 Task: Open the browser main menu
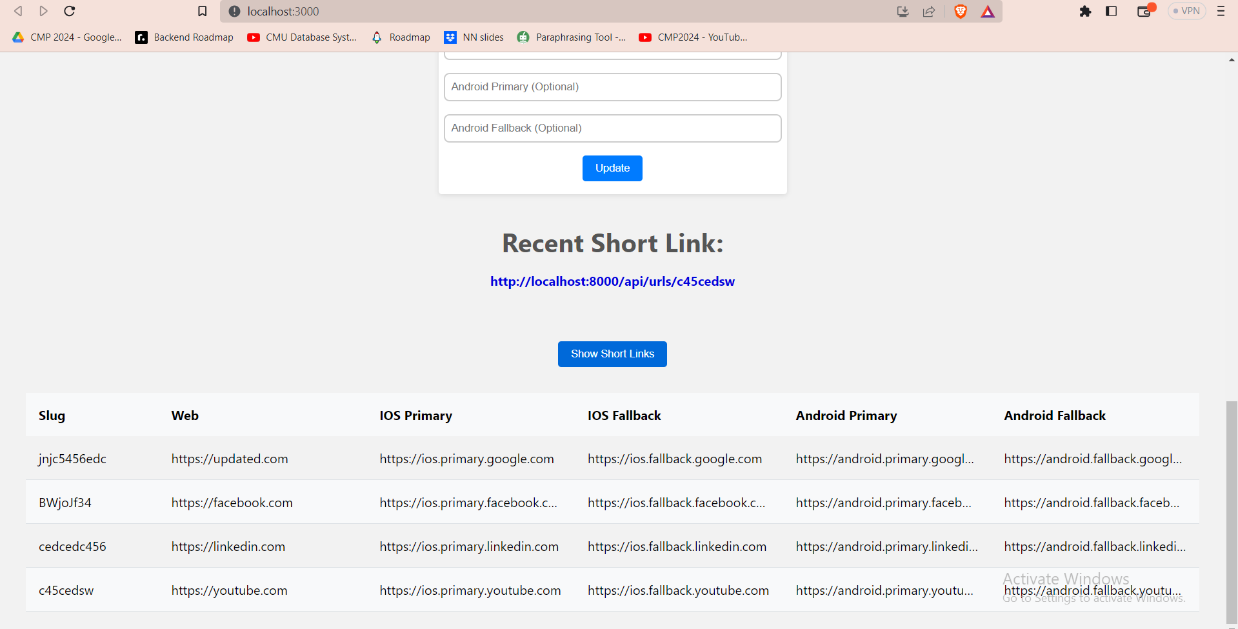coord(1221,11)
